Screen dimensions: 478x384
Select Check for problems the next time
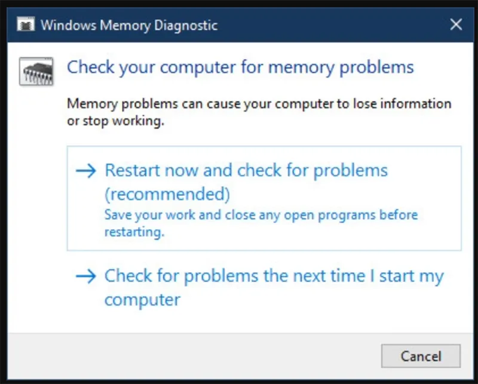[x=274, y=277]
